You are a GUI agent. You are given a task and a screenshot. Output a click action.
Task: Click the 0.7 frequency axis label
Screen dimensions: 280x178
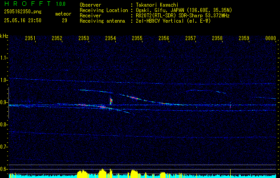(x=4, y=147)
